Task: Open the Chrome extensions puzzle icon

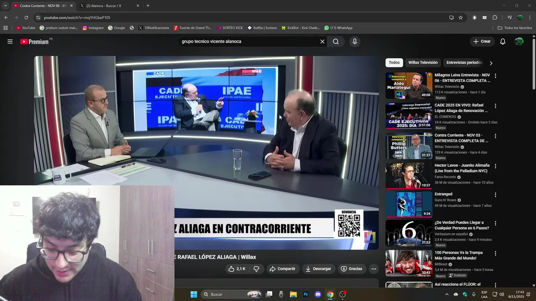Action: [x=495, y=18]
